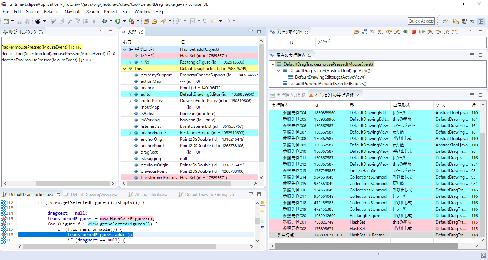Click the yellow Back navigation arrow

pos(214,21)
